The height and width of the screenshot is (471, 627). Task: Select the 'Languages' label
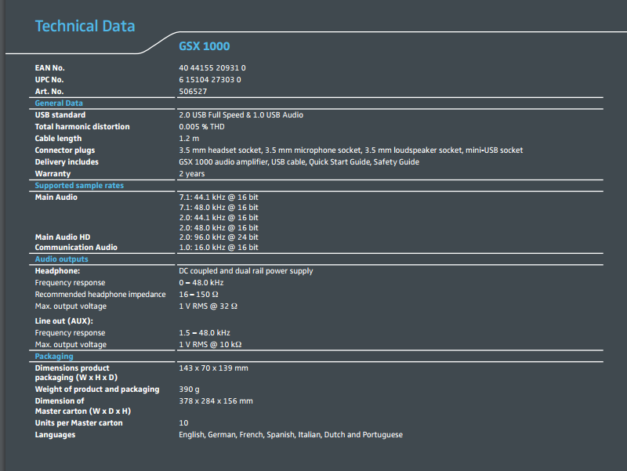pos(55,435)
